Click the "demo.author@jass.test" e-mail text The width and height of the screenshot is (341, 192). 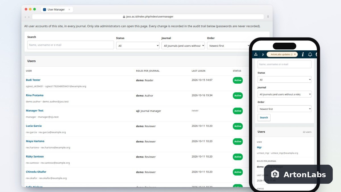[x=55, y=102]
